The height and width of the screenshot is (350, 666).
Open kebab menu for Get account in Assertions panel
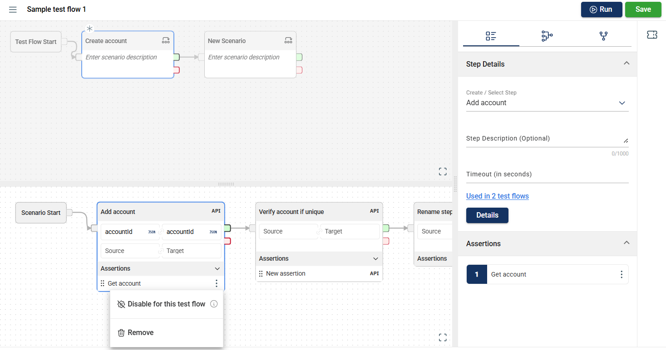click(x=622, y=274)
